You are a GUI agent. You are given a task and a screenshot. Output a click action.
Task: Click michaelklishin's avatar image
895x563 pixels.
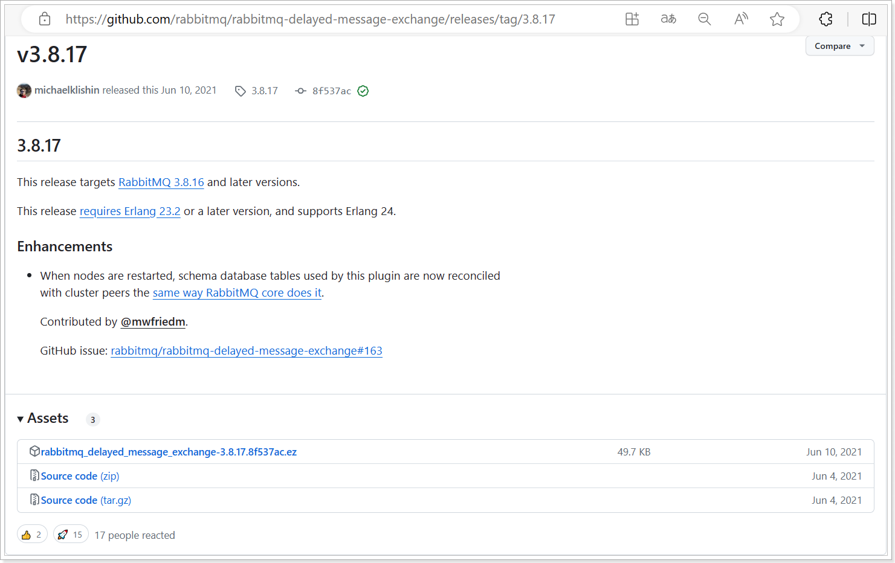tap(24, 91)
